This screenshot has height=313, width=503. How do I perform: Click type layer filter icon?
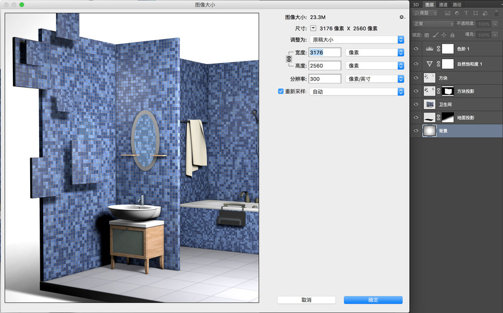click(x=466, y=13)
